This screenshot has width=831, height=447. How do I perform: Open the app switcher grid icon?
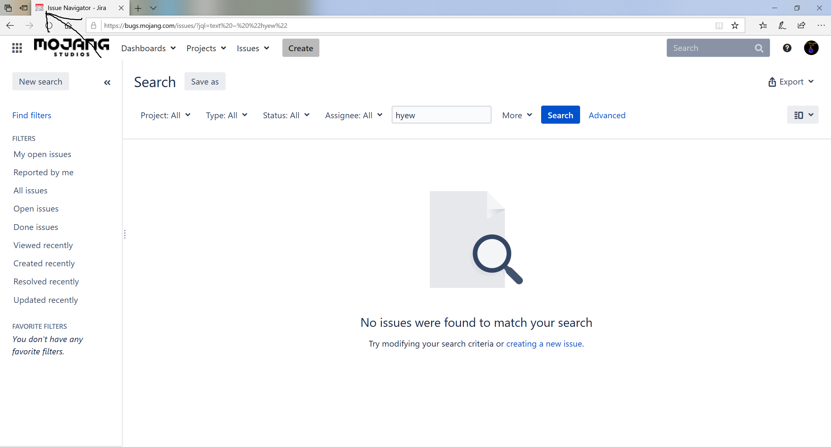17,48
